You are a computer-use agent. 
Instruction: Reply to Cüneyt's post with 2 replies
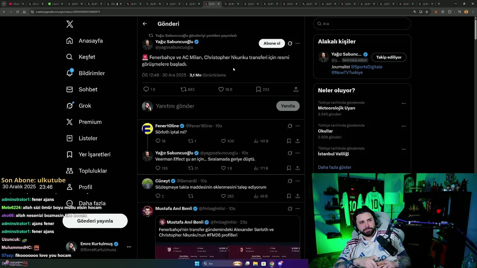[x=158, y=196]
